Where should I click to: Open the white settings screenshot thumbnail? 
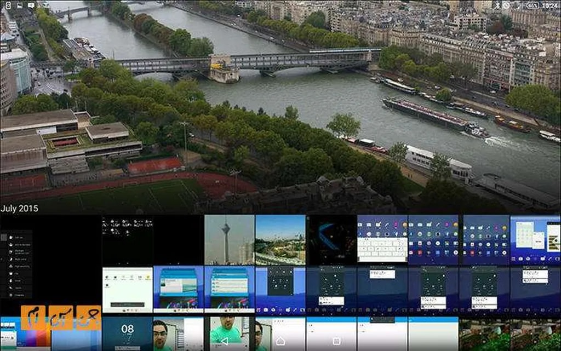(x=127, y=290)
